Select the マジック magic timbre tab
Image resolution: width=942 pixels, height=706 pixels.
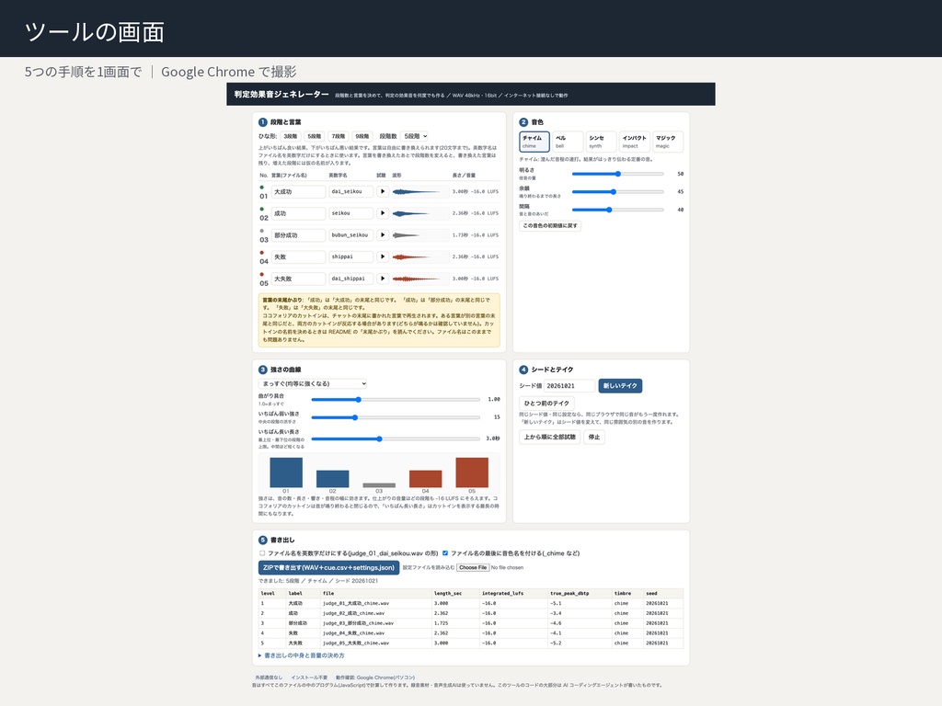[668, 142]
